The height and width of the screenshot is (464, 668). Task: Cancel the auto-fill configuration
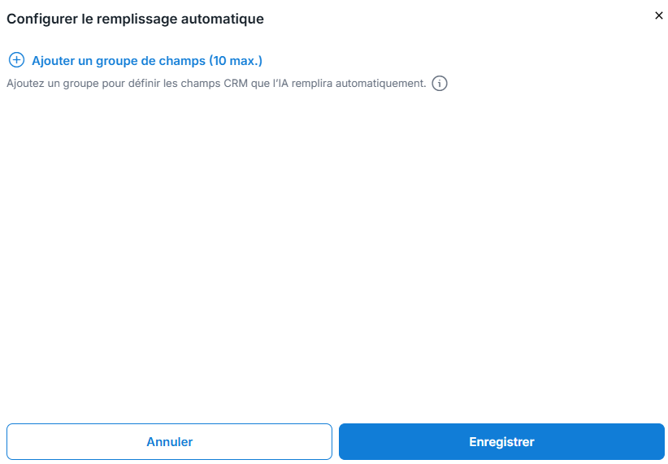[169, 441]
